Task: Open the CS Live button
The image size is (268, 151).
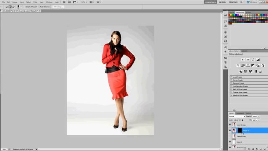Action: coord(252,2)
